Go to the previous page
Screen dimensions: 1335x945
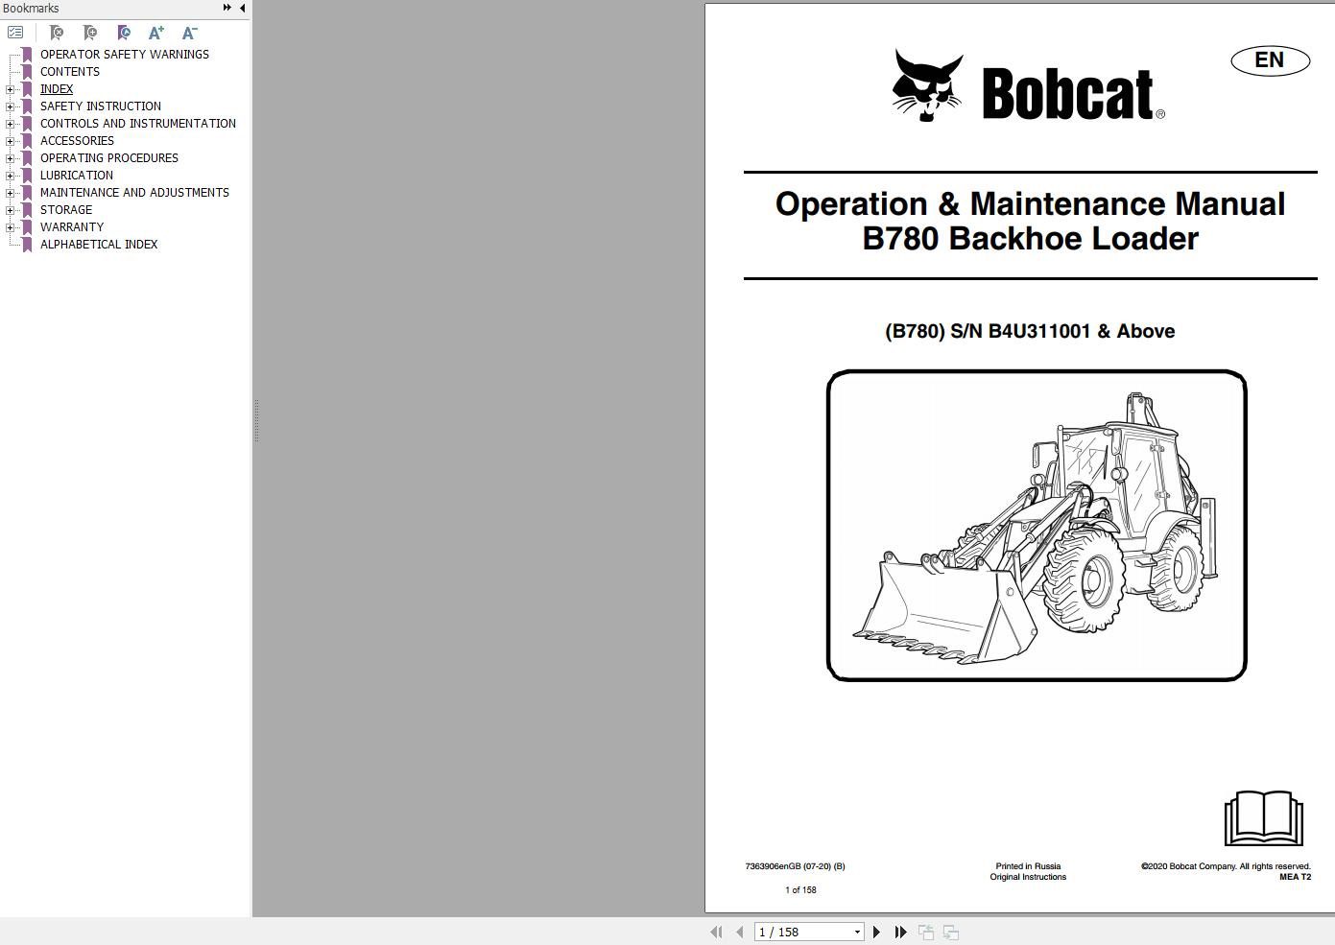point(739,932)
